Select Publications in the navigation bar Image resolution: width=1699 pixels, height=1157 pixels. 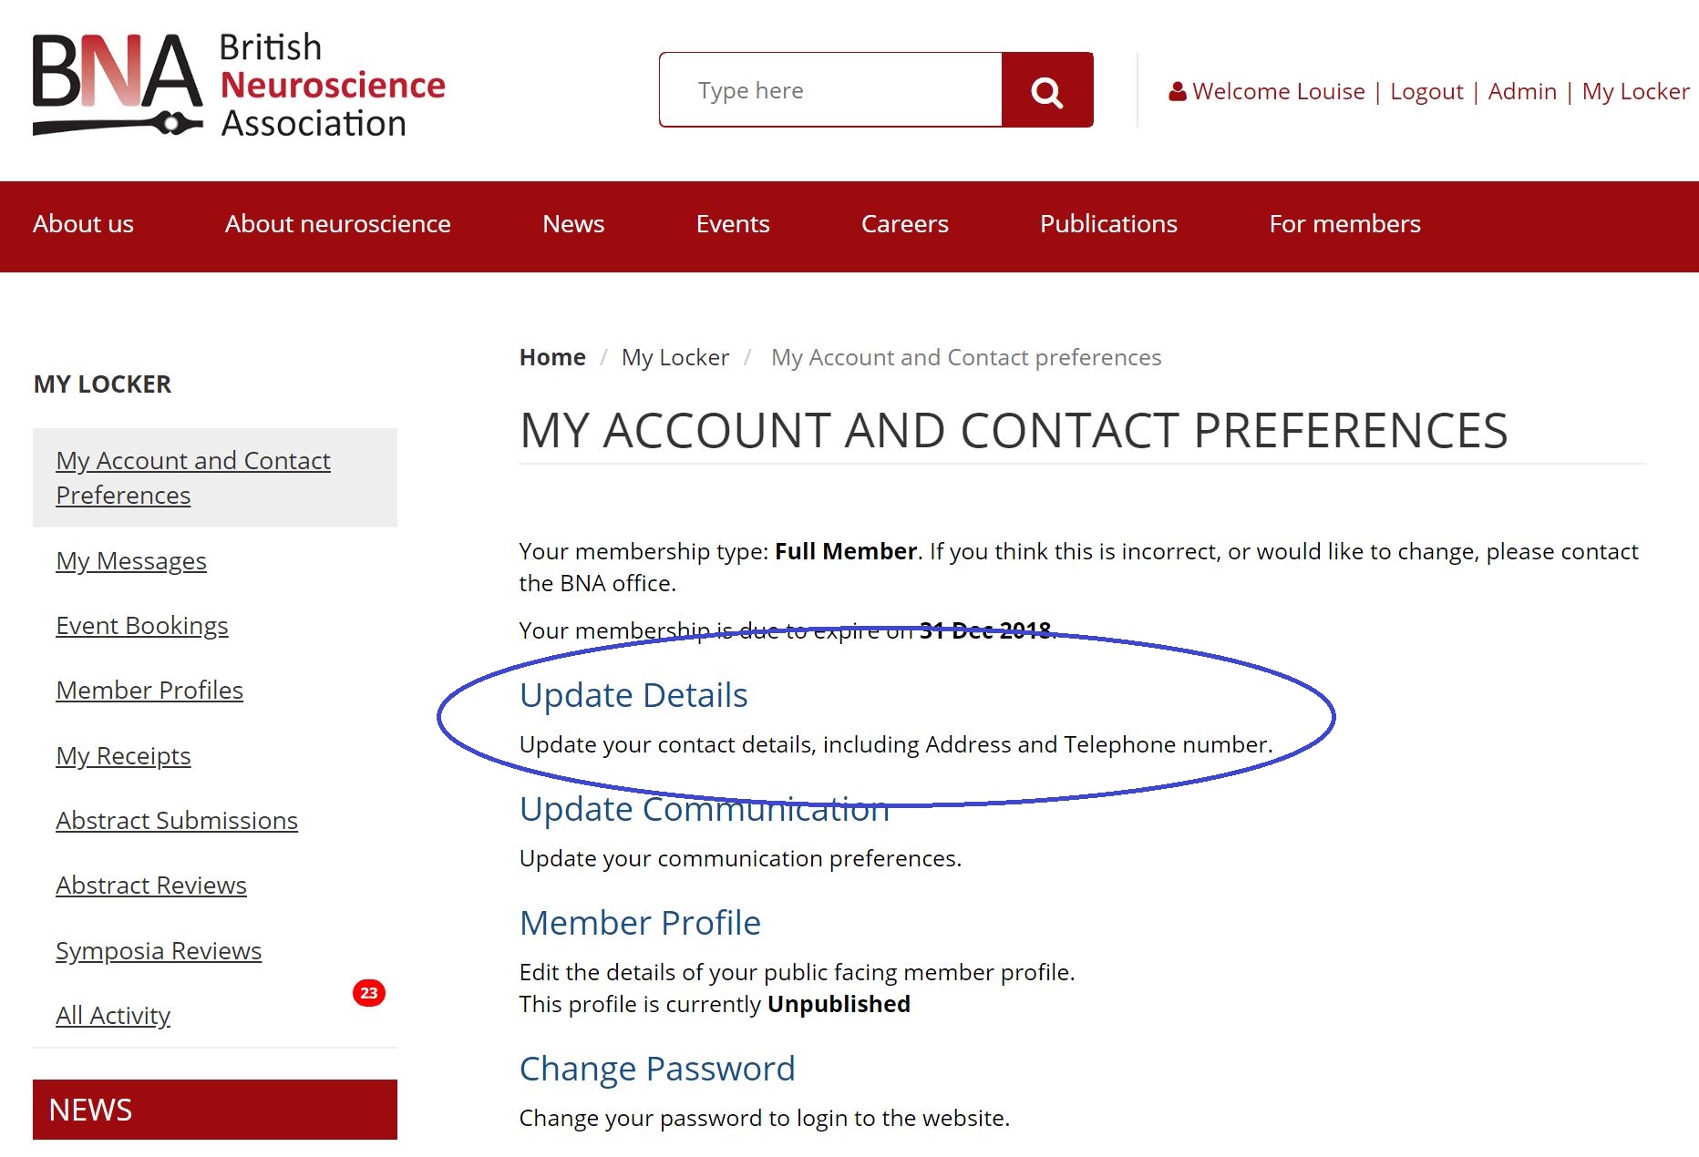(x=1108, y=224)
